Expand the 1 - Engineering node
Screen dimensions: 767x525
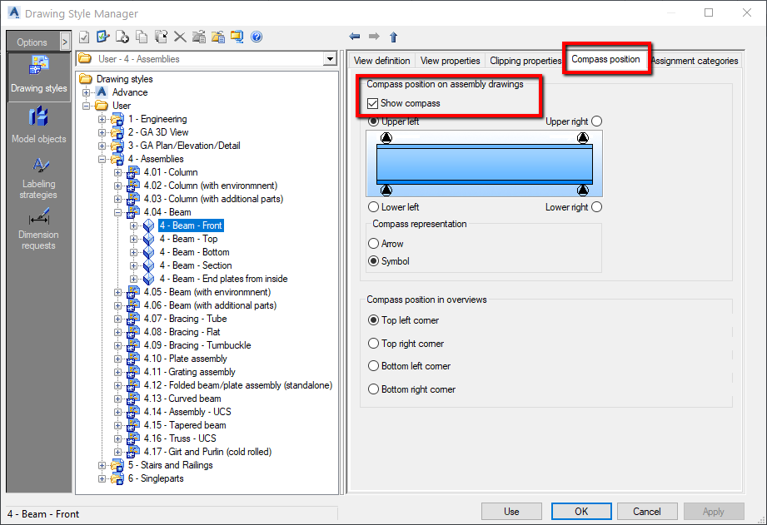point(102,119)
